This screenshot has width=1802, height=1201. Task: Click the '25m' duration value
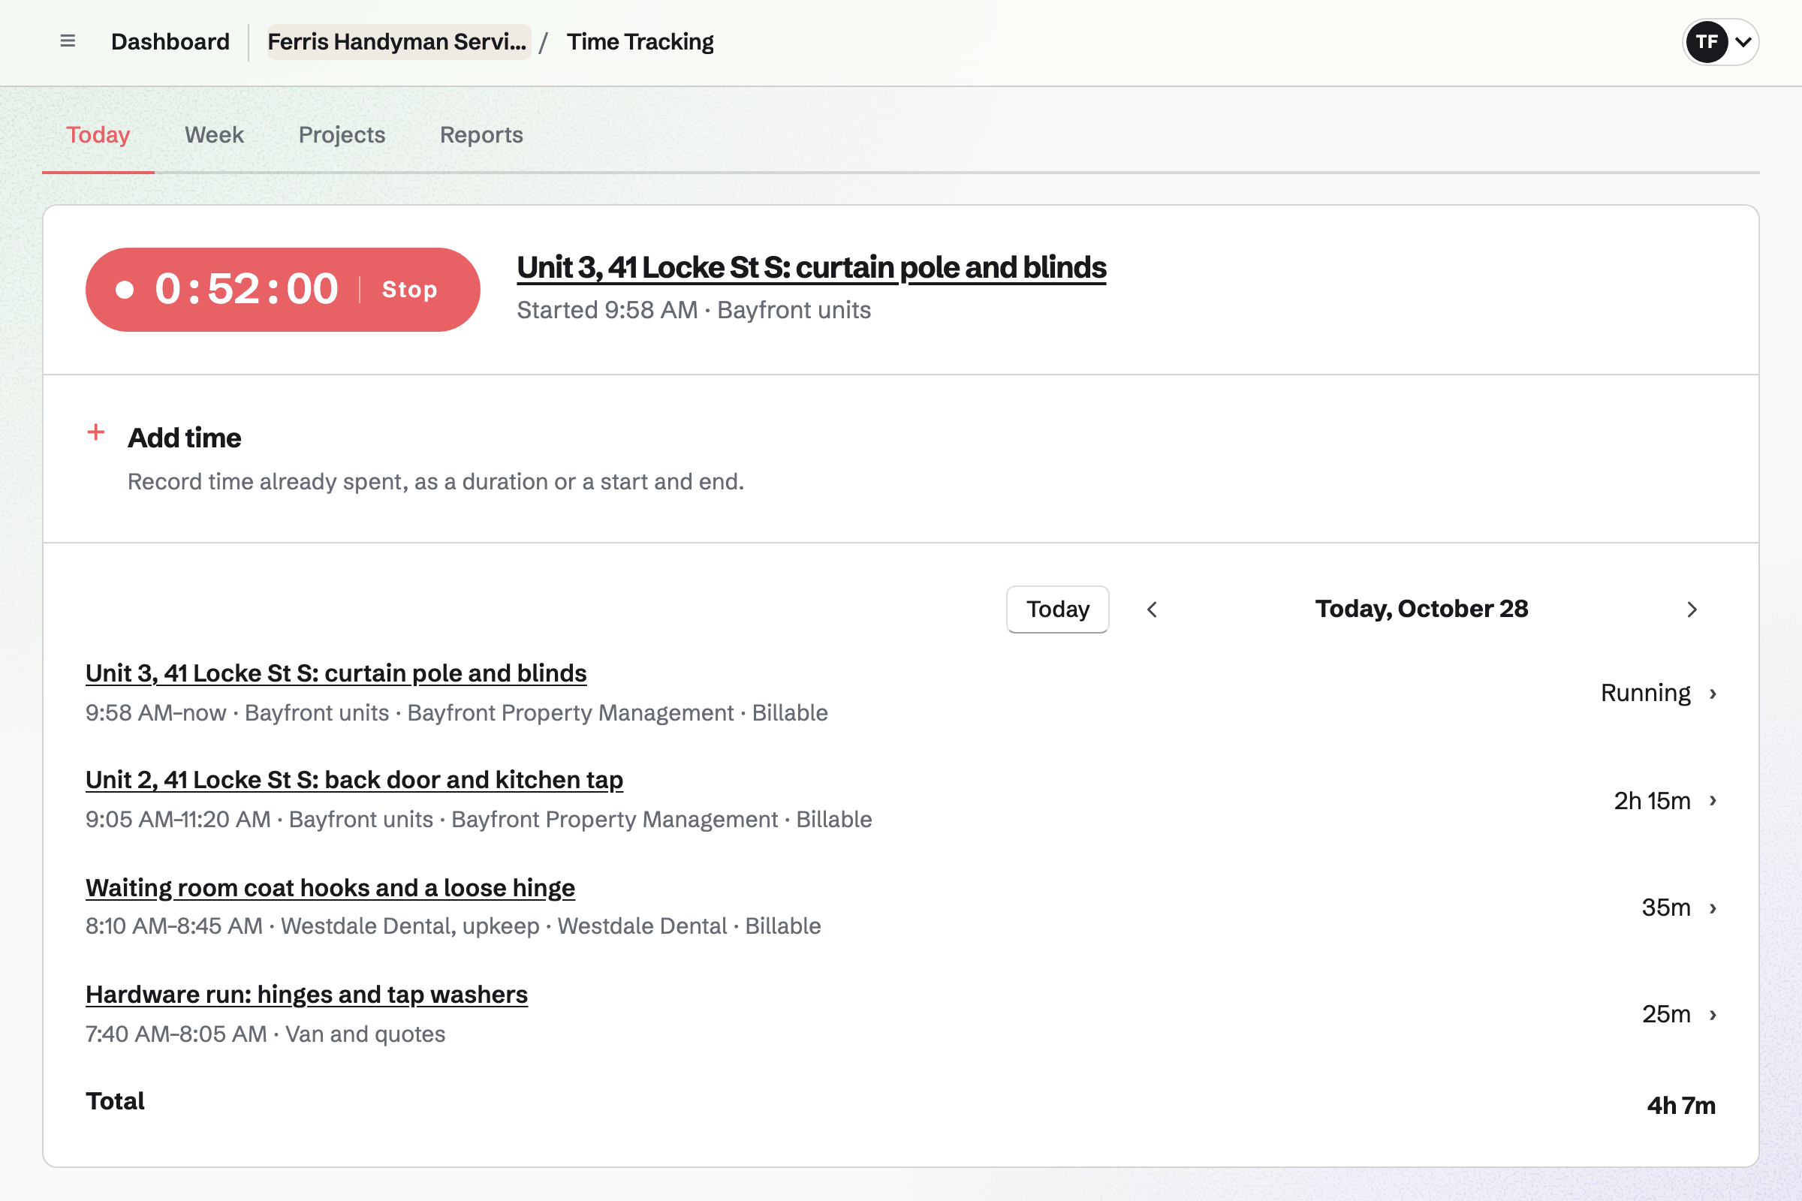pyautogui.click(x=1665, y=1014)
